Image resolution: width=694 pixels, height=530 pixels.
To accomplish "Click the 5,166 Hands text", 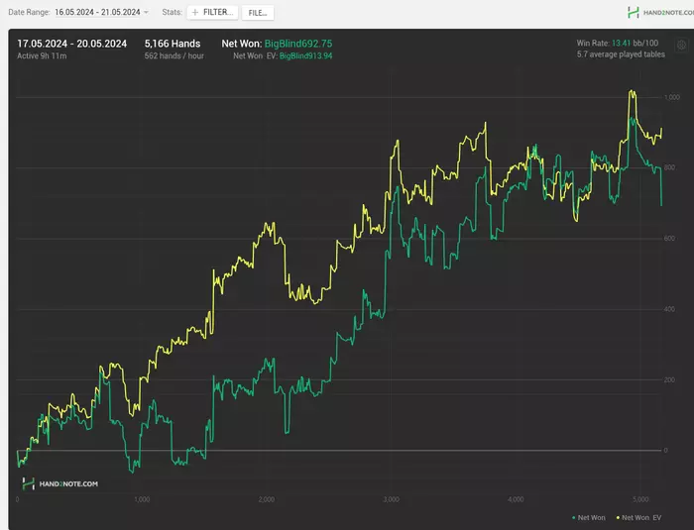I will [173, 44].
